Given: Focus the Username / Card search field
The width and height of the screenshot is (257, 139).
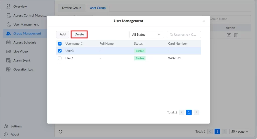Looking at the screenshot, I should [184, 35].
